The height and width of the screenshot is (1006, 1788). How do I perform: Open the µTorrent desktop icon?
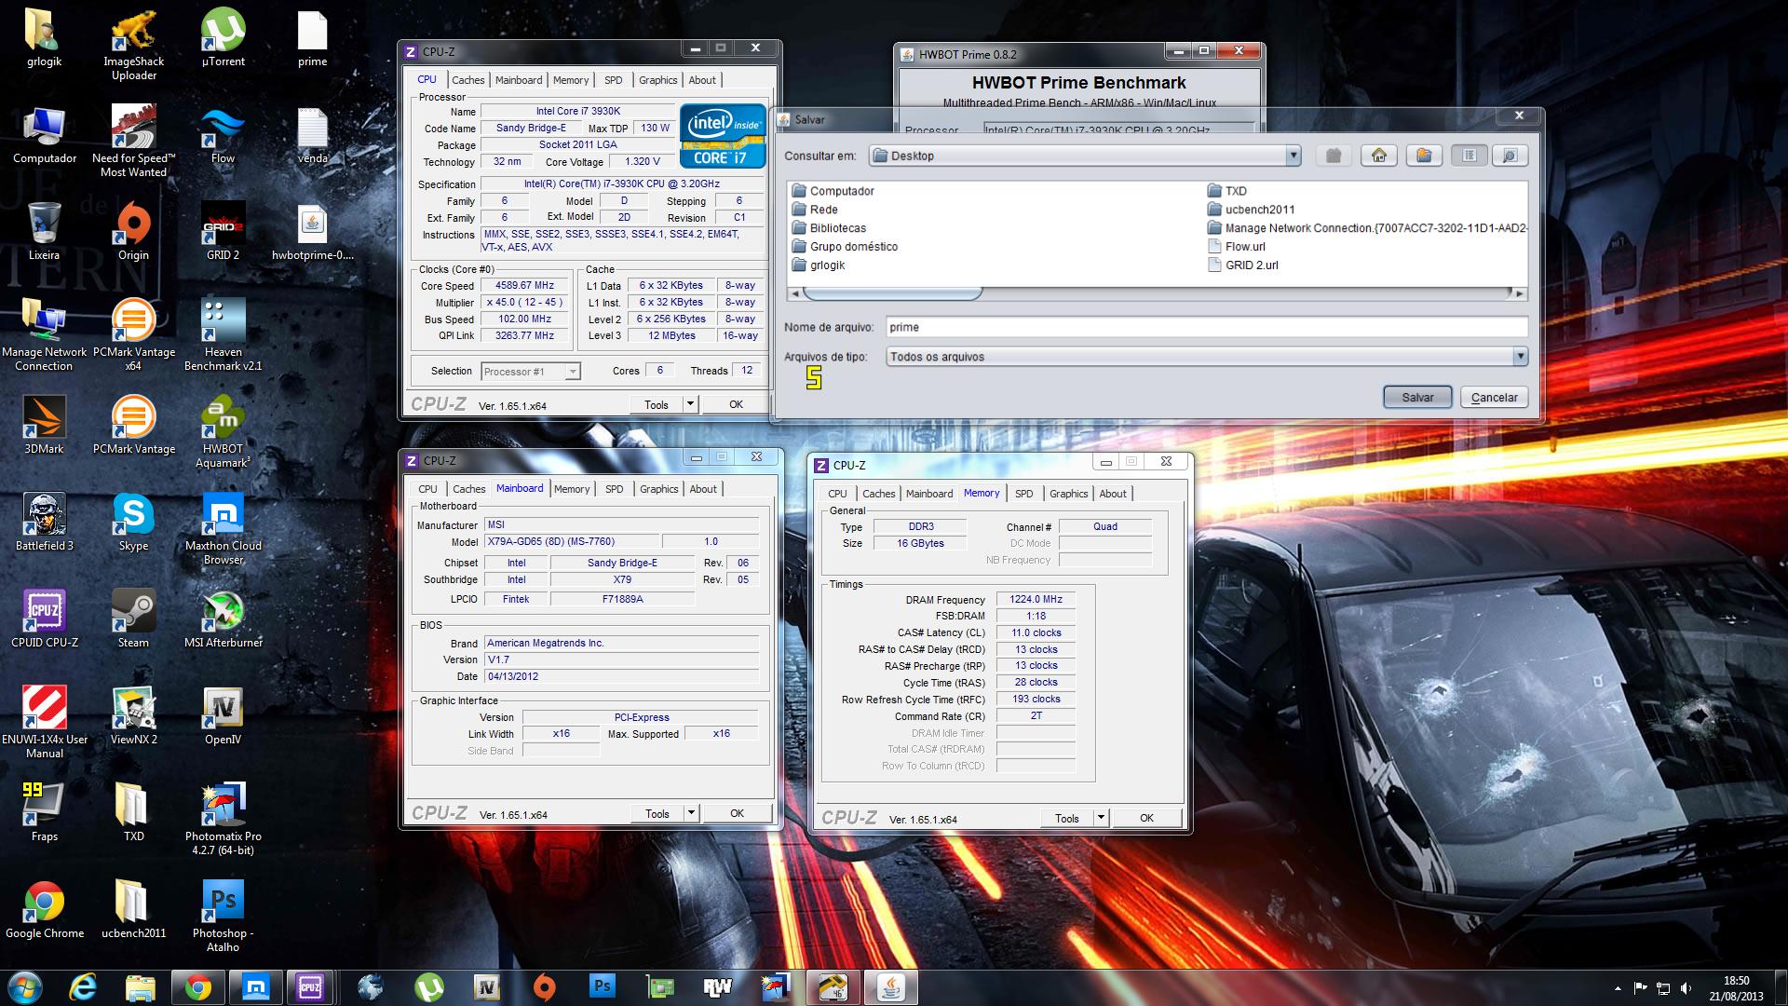coord(223,38)
